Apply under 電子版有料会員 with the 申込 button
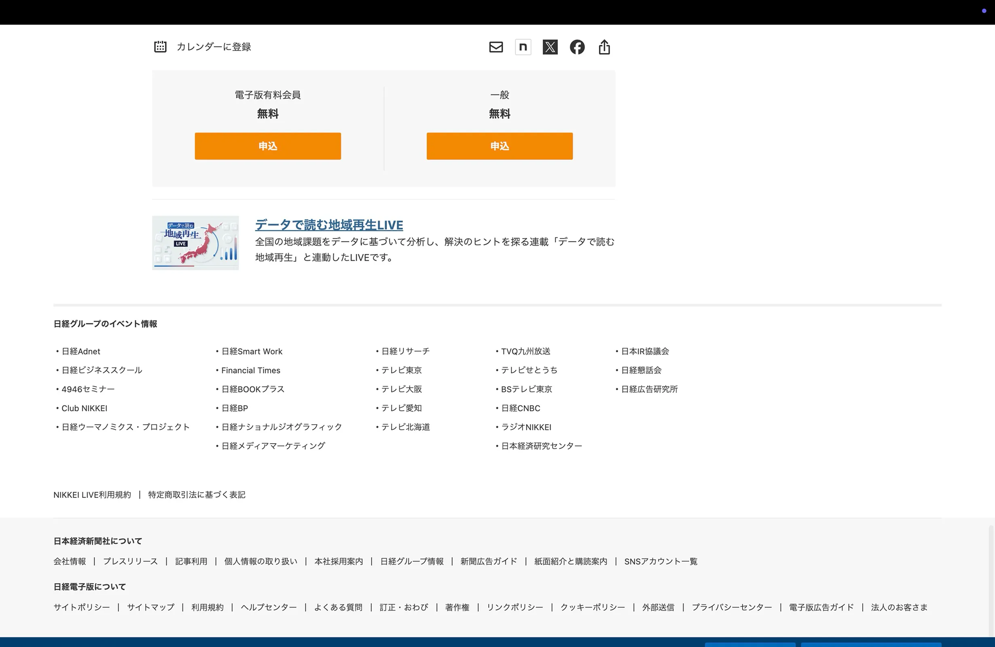The image size is (995, 647). (x=268, y=146)
